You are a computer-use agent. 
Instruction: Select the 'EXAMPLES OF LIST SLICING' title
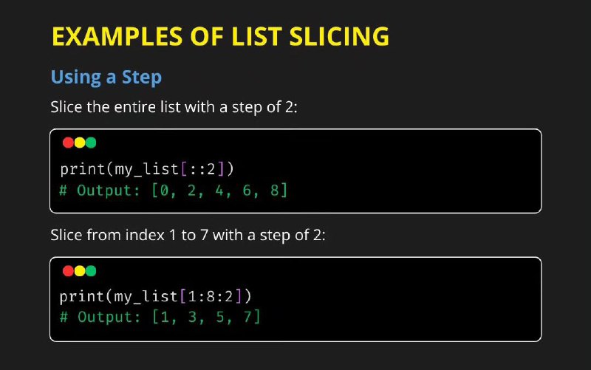pyautogui.click(x=220, y=36)
